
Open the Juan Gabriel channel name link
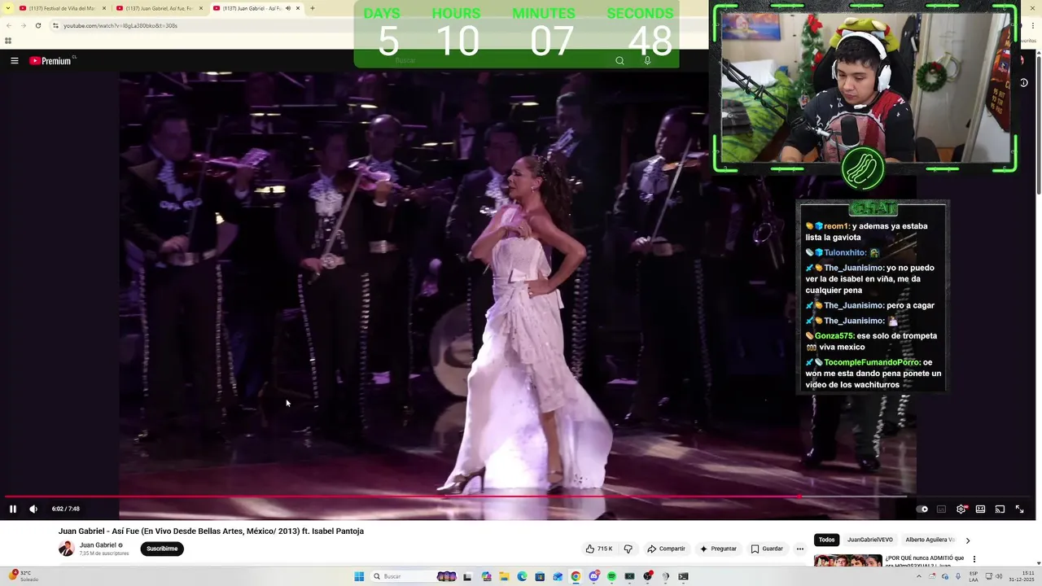pos(98,545)
